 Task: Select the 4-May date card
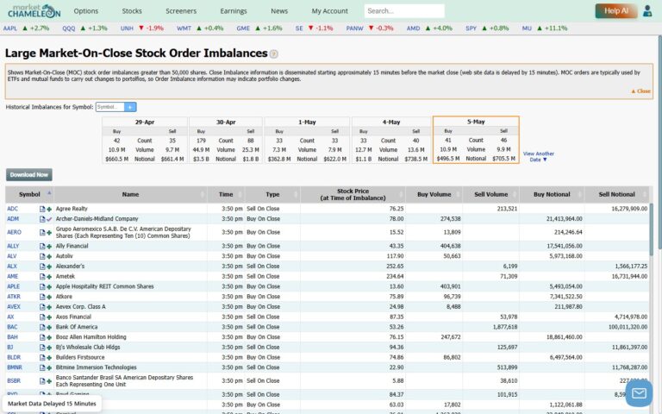(x=391, y=141)
